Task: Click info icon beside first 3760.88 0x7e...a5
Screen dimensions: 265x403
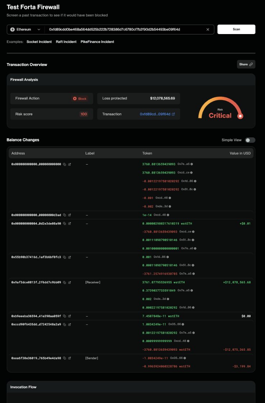Action: 192,164
